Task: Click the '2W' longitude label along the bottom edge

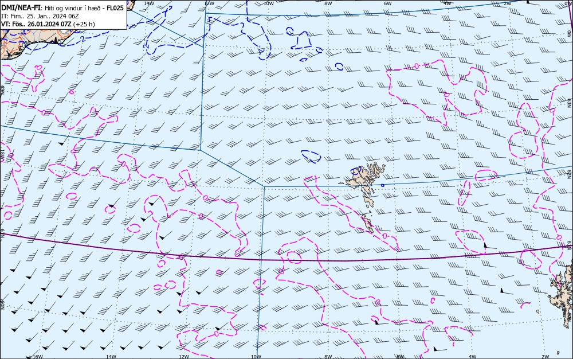Action: [545, 357]
